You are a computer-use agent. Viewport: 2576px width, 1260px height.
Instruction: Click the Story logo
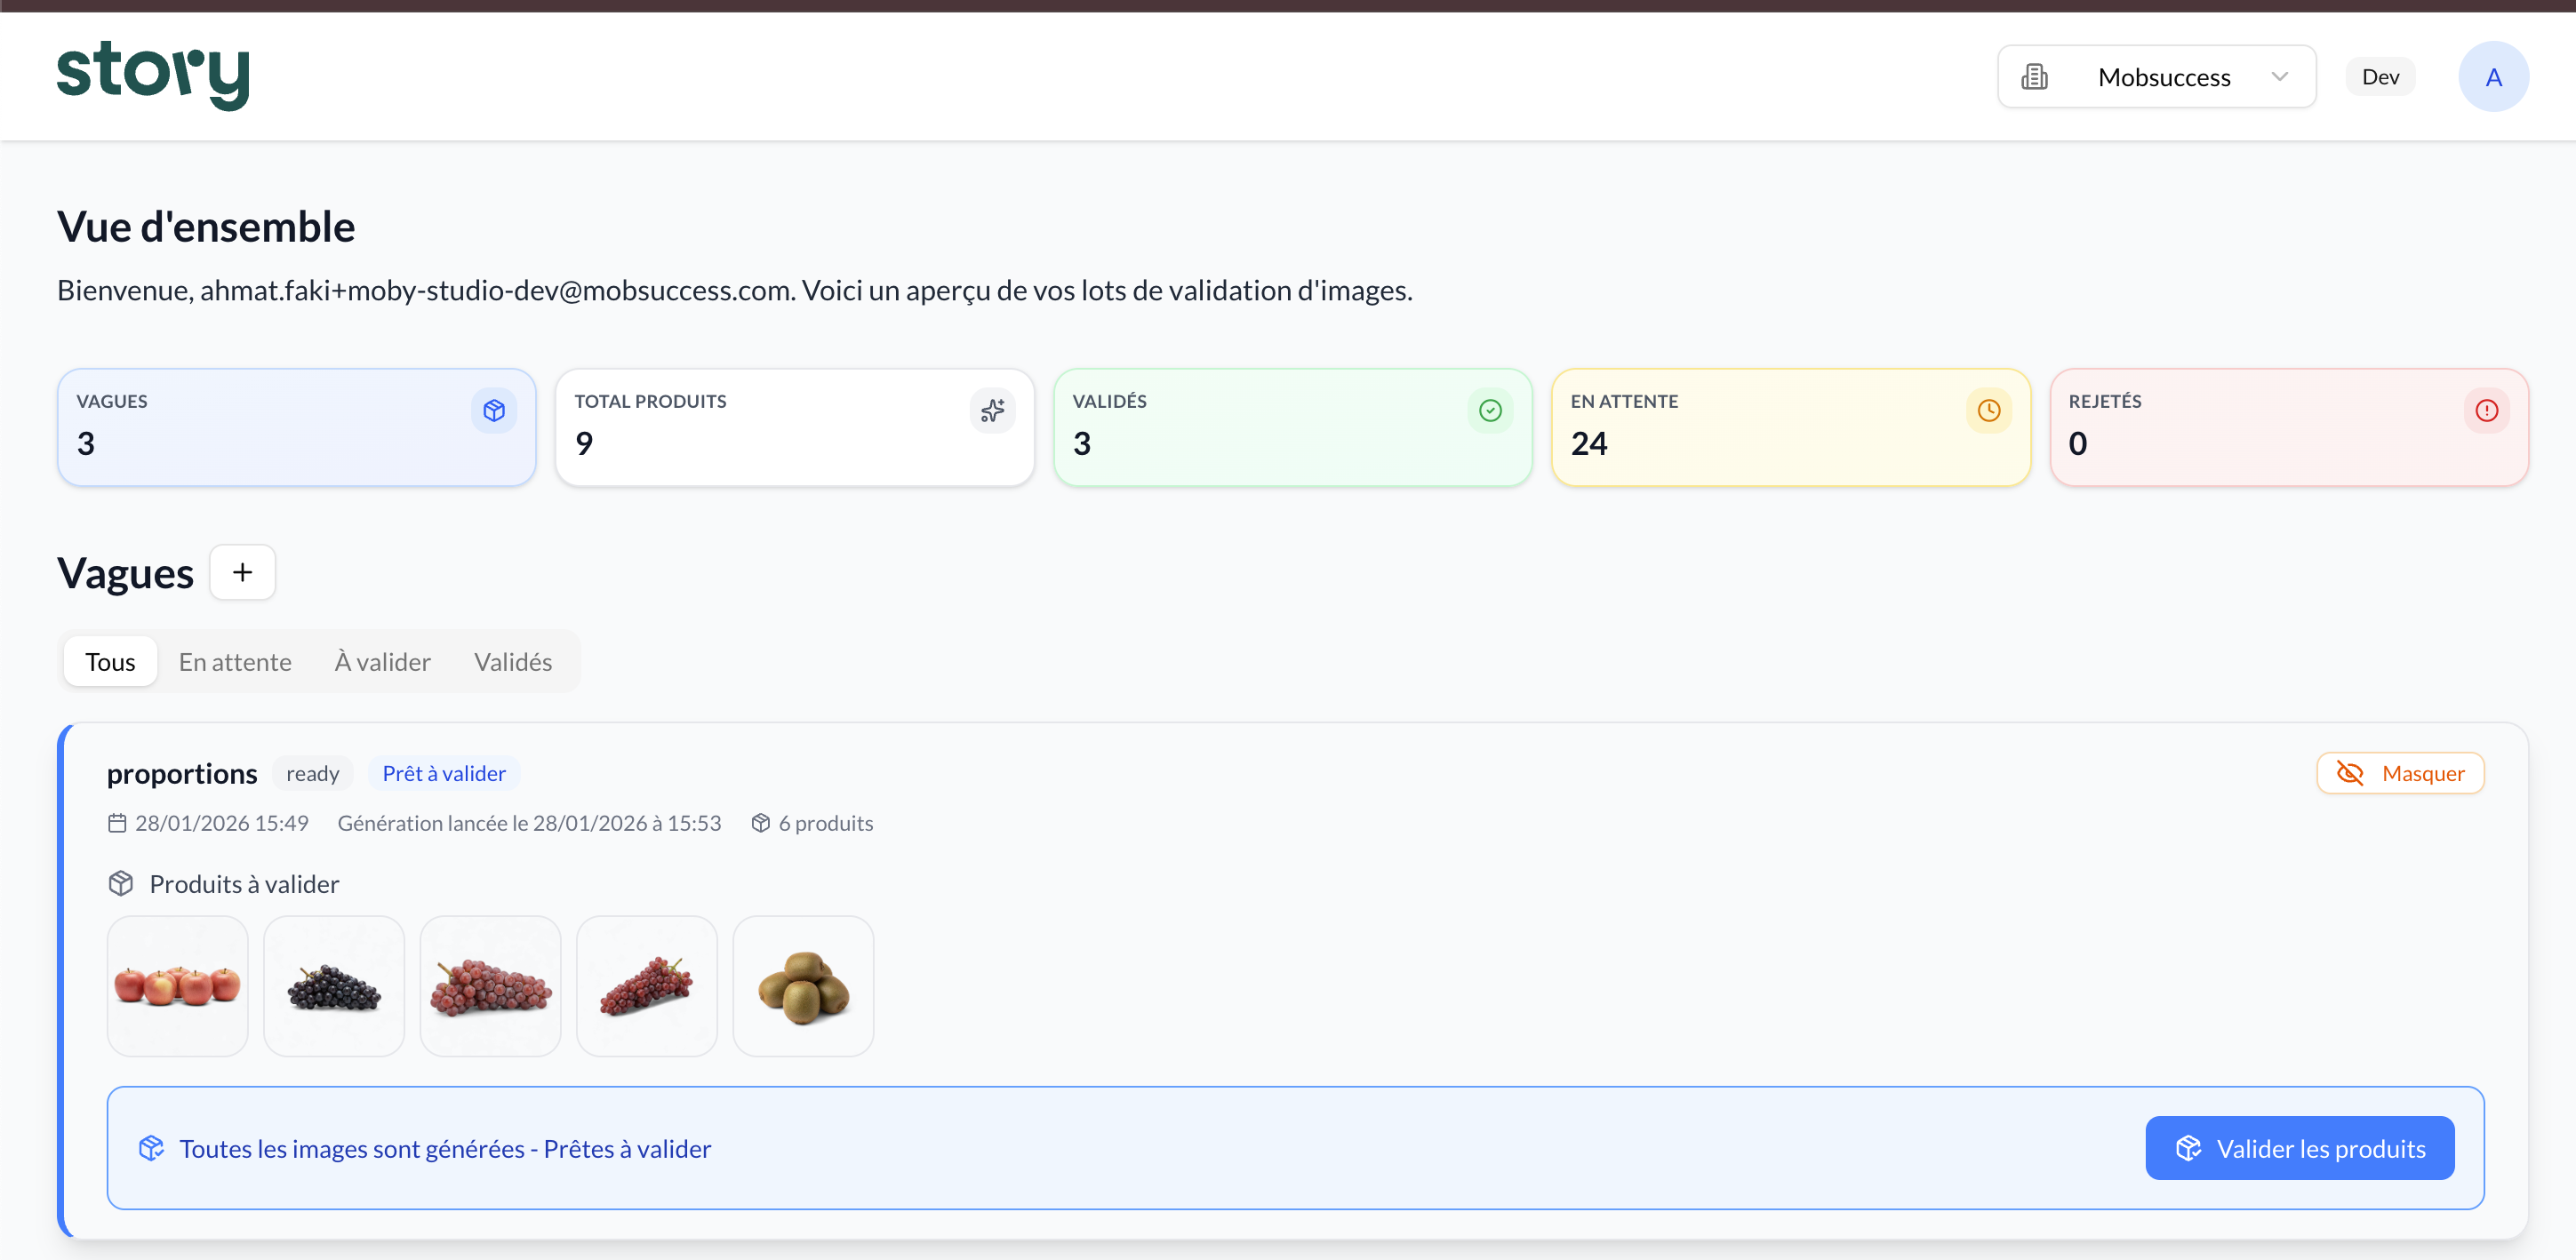[153, 75]
